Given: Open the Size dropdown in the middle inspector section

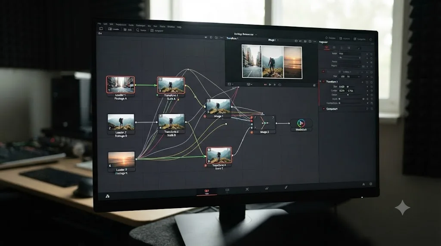Looking at the screenshot, I should pyautogui.click(x=350, y=77).
